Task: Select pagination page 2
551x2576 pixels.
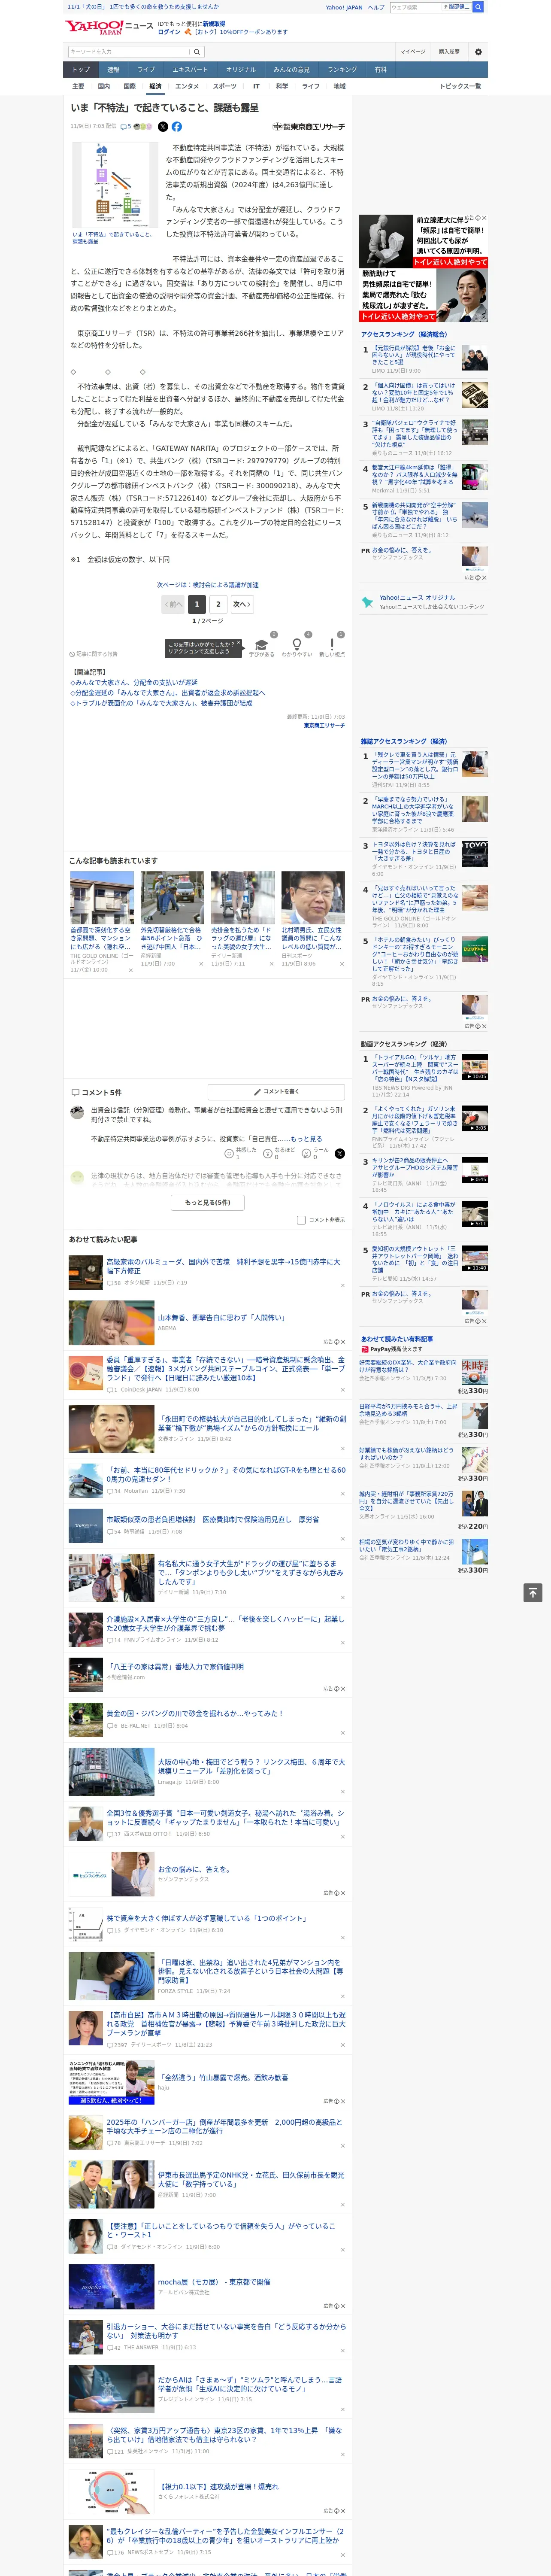Action: pyautogui.click(x=218, y=604)
